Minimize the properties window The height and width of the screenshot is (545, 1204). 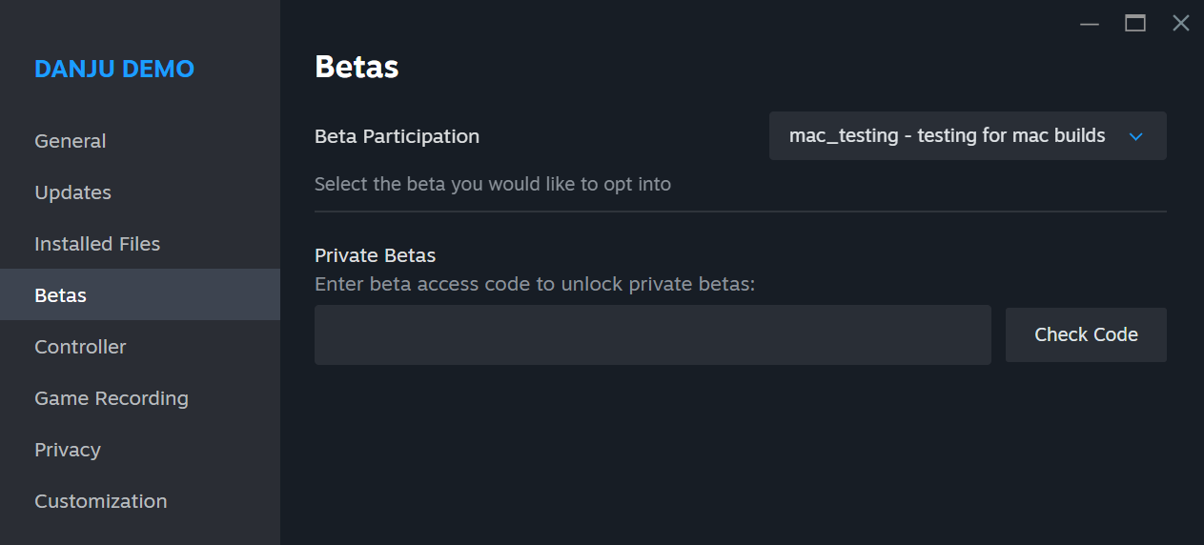pos(1090,24)
